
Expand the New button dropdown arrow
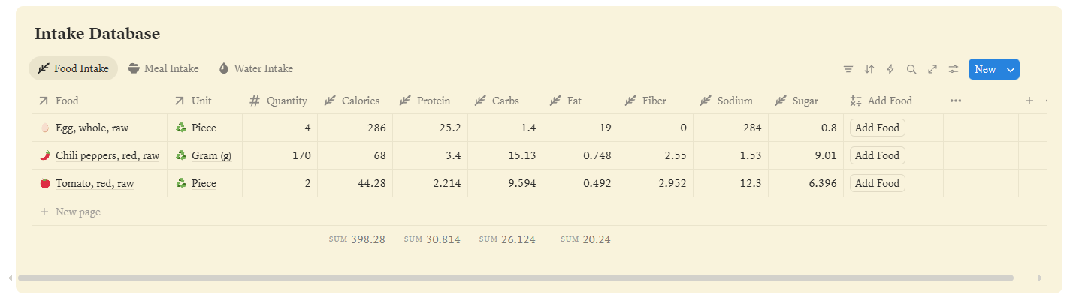tap(1011, 69)
